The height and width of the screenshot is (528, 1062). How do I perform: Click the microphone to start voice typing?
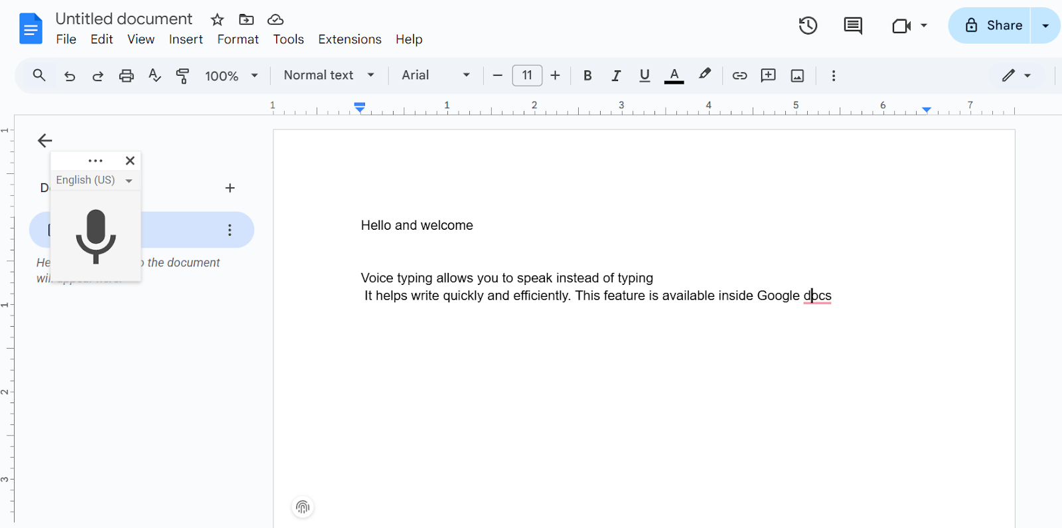pyautogui.click(x=96, y=236)
